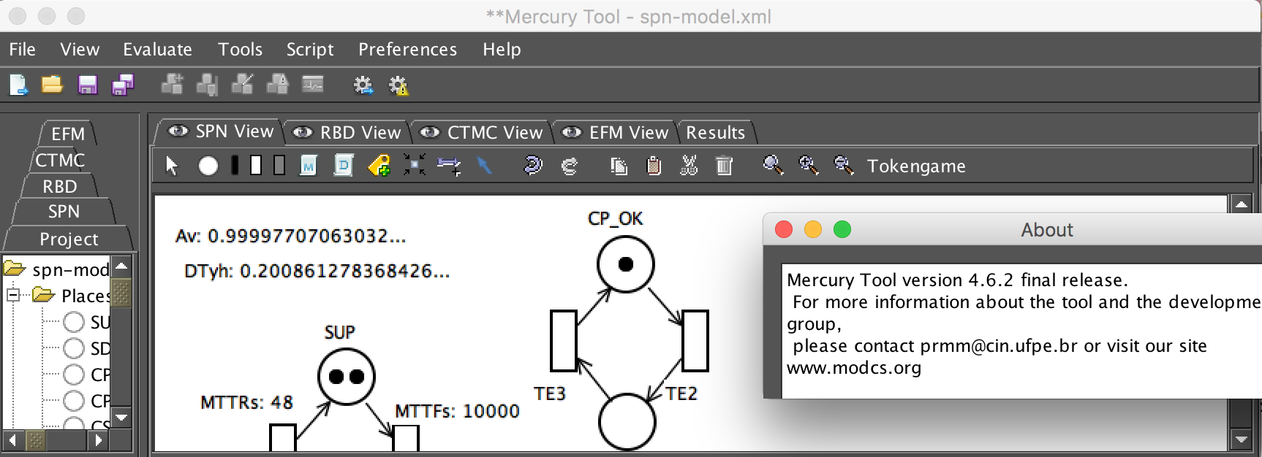
Task: Delete selection with trash icon
Action: click(x=724, y=166)
